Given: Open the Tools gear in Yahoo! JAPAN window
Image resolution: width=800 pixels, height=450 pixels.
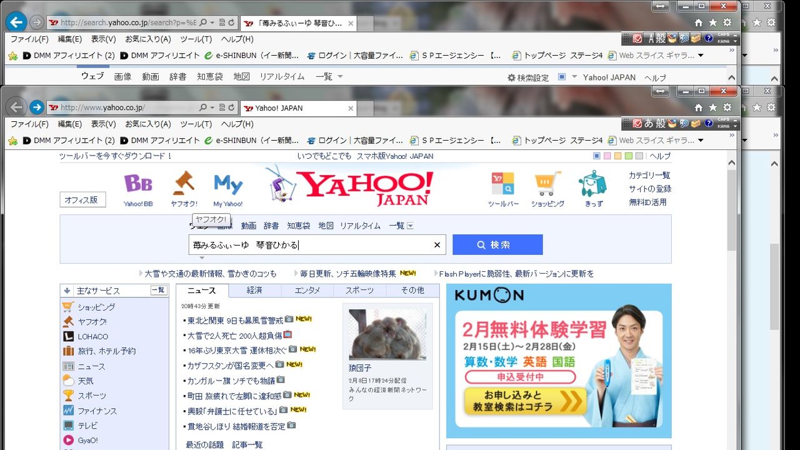Looking at the screenshot, I should tap(727, 107).
